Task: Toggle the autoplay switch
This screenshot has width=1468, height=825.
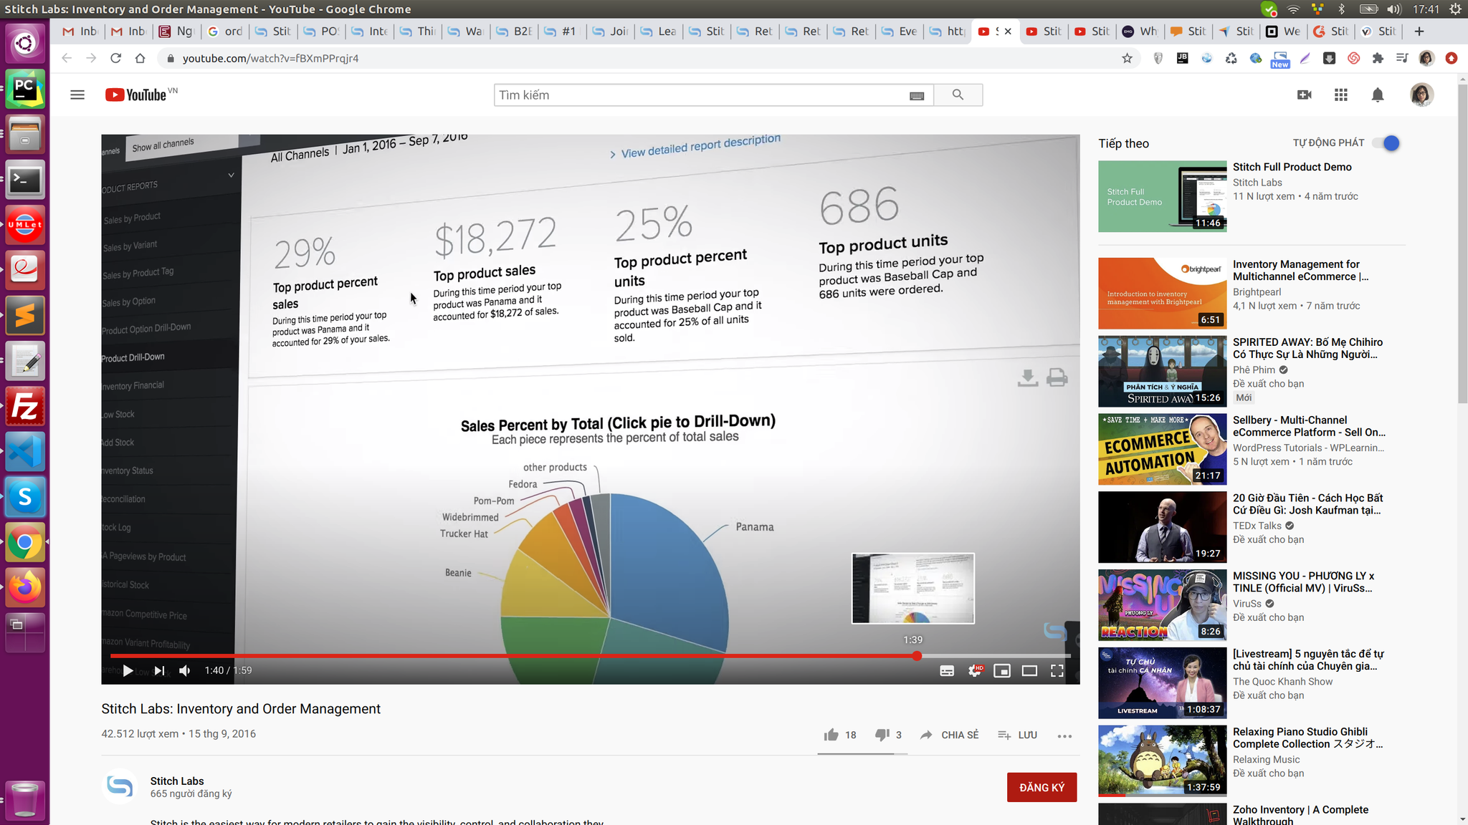Action: 1387,143
